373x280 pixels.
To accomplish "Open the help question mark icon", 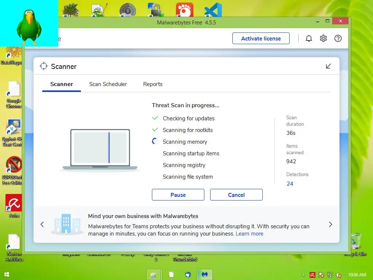I will (x=338, y=38).
